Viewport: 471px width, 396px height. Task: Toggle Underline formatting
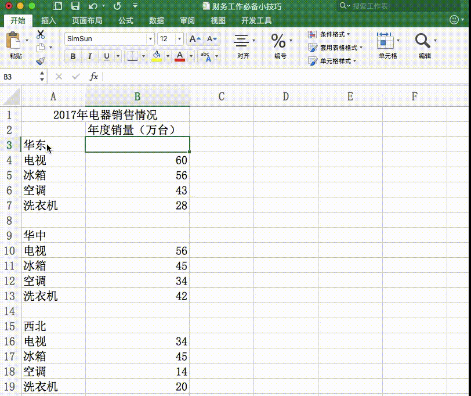[x=106, y=56]
